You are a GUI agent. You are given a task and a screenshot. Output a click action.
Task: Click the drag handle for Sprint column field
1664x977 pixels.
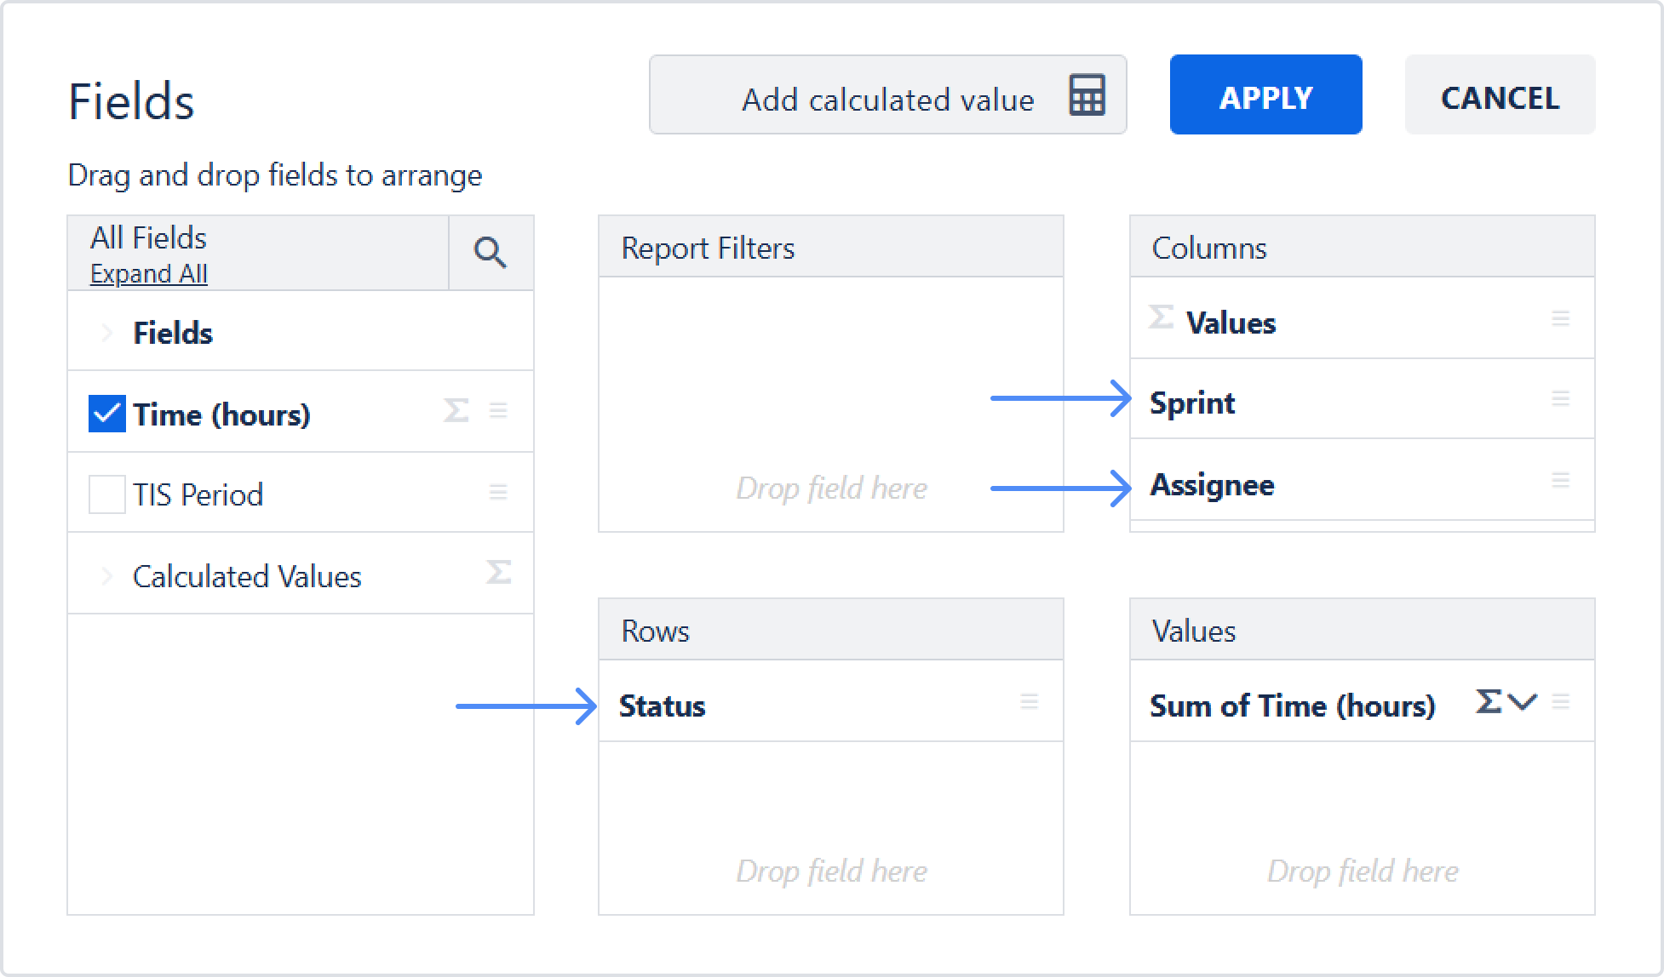pos(1560,398)
